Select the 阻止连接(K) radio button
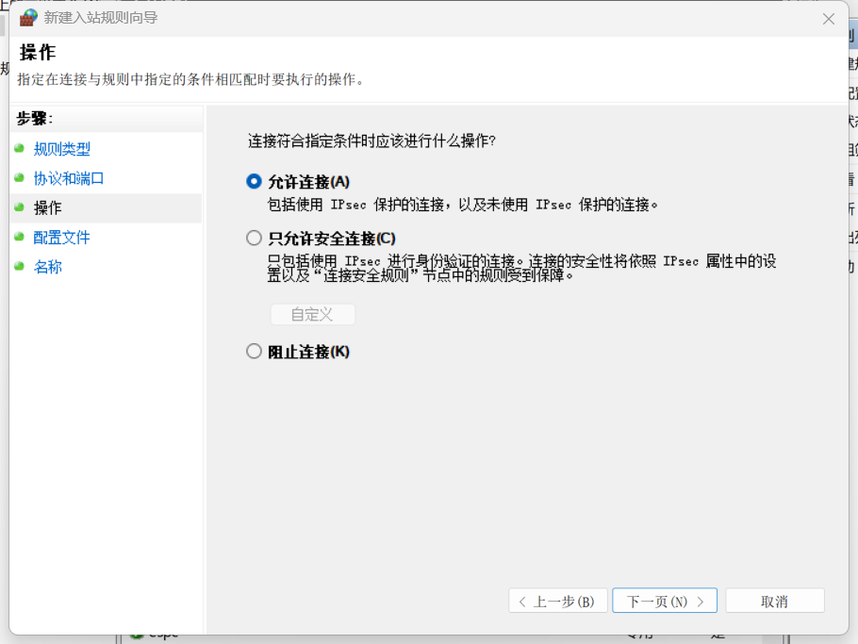The image size is (858, 644). (254, 351)
